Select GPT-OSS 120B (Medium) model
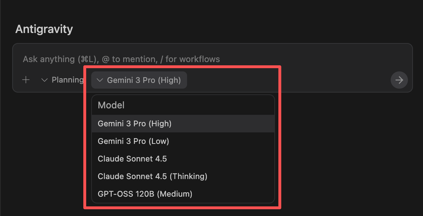 (145, 194)
